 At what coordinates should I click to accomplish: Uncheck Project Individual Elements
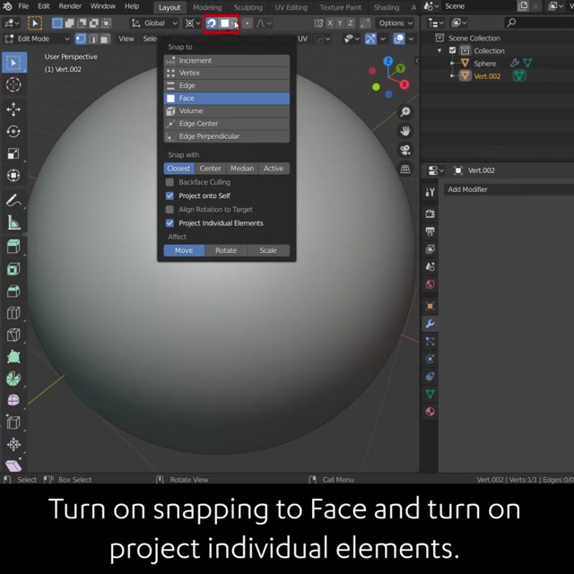(x=170, y=223)
